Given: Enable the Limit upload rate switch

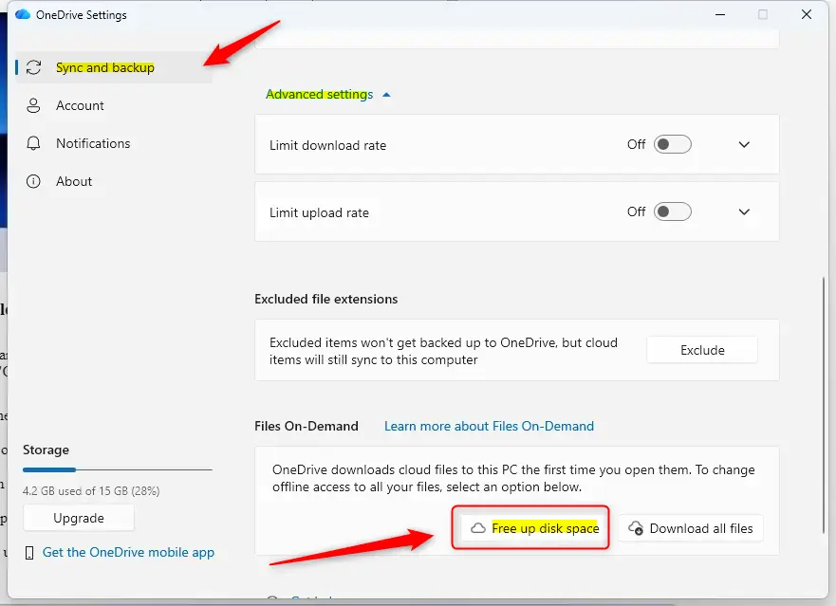Looking at the screenshot, I should pyautogui.click(x=673, y=211).
